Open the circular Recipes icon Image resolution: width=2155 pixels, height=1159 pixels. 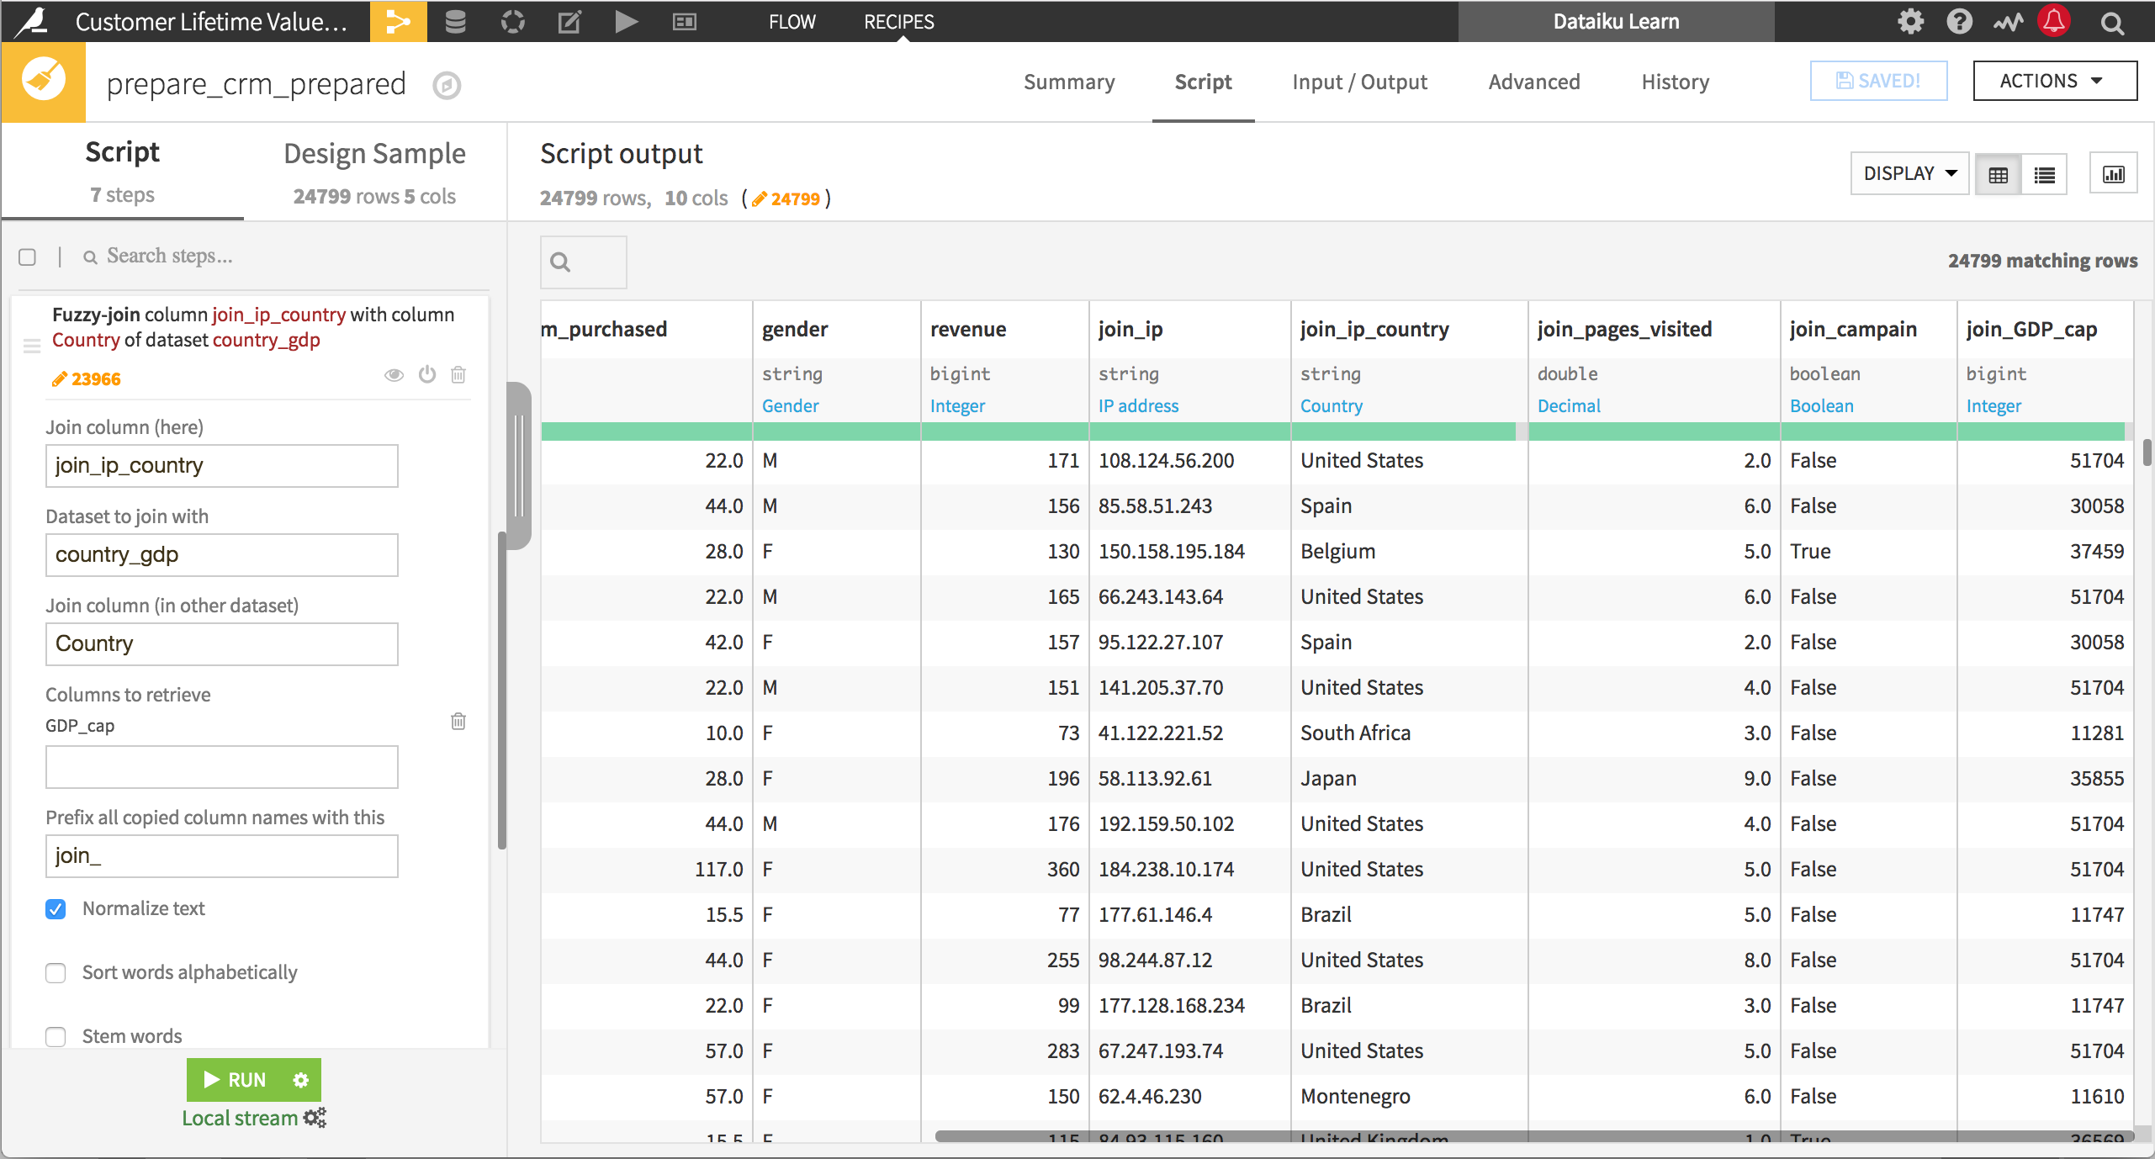512,21
